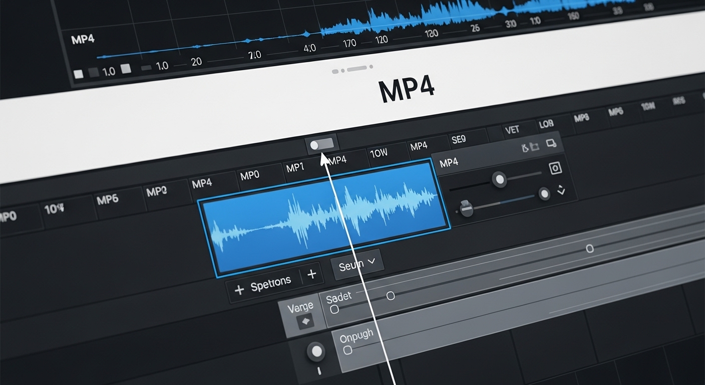This screenshot has width=705, height=385.
Task: Click the light checkbox right of the first 1.0
Action: [125, 68]
